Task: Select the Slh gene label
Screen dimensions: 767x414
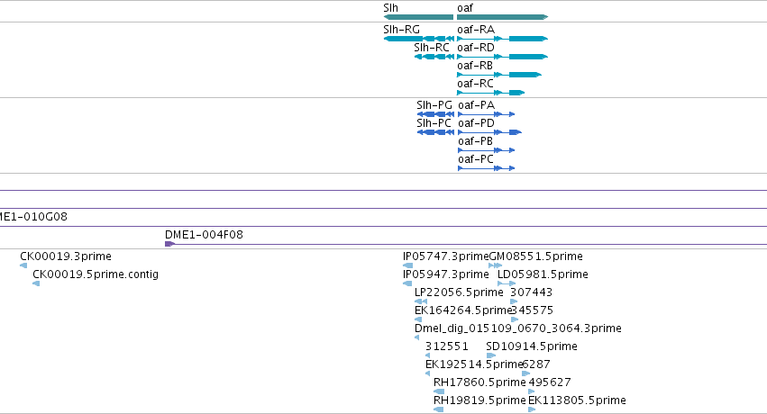Action: (x=391, y=8)
